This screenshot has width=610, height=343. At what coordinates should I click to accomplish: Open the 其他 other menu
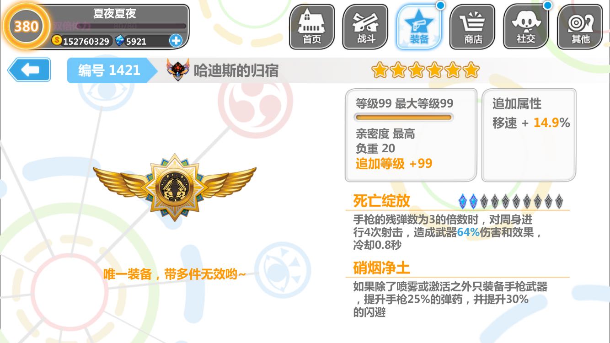pos(579,27)
